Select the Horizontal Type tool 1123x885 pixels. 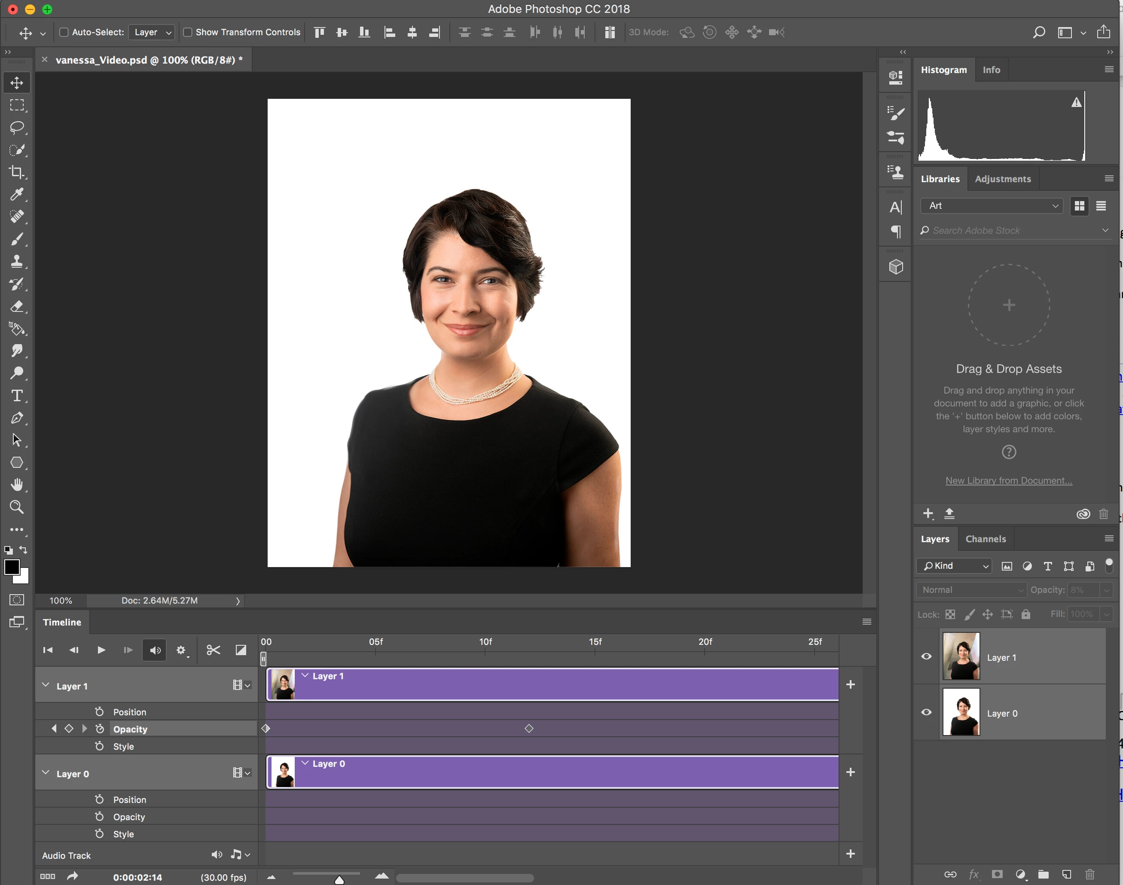pos(17,396)
